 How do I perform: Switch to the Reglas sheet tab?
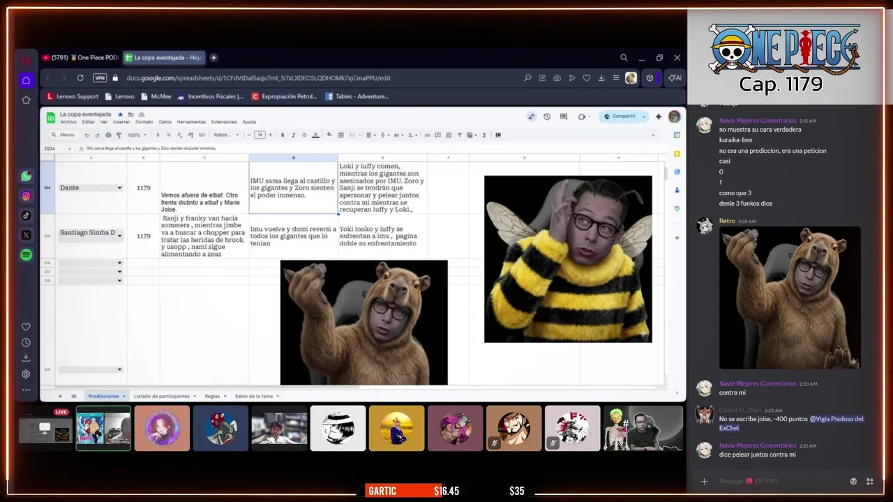pos(215,396)
